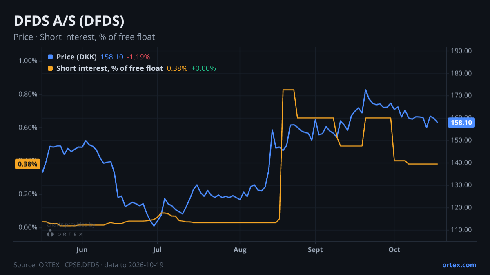Click the Aug label on time axis
The width and height of the screenshot is (490, 275).
[x=240, y=249]
